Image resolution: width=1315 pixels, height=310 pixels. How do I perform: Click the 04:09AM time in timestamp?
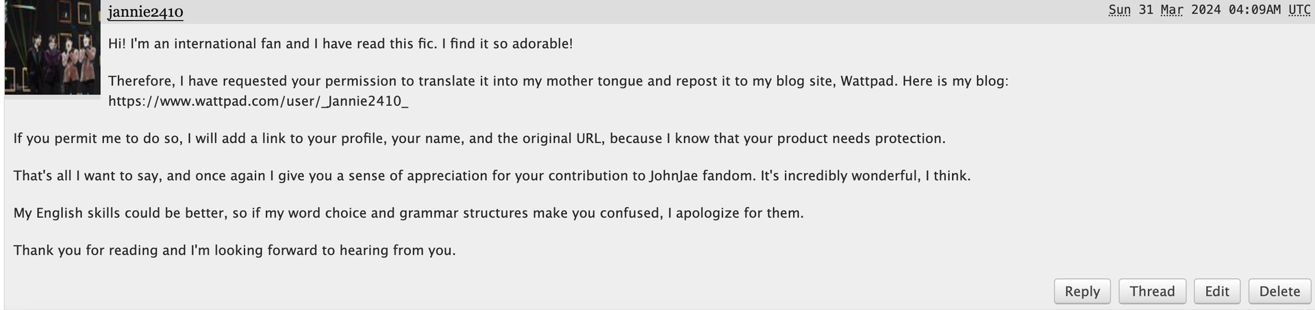[x=1255, y=10]
